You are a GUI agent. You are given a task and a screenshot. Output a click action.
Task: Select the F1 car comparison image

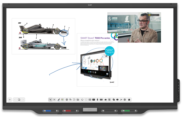[43, 36]
